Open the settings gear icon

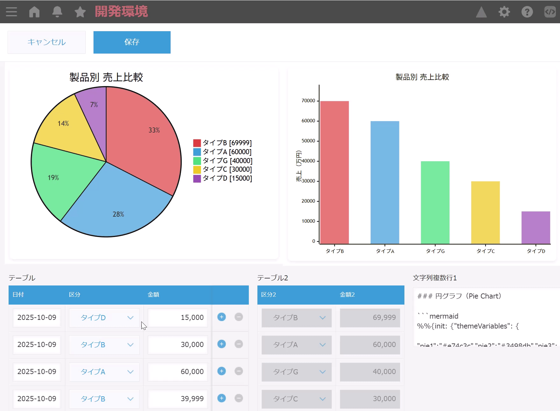click(504, 12)
